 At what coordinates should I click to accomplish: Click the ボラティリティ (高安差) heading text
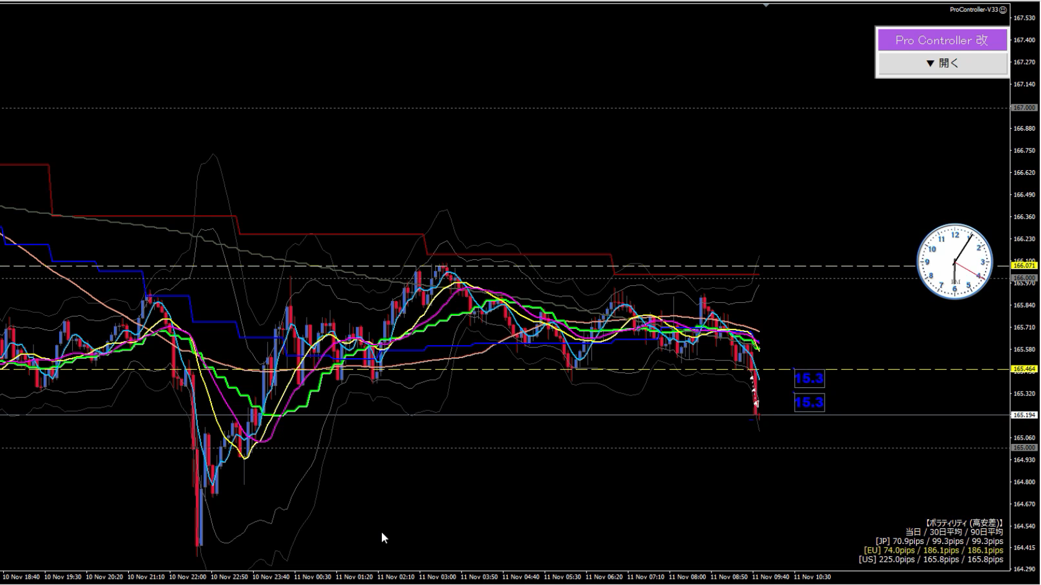[x=963, y=523]
